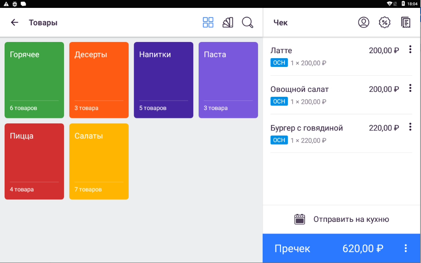Image resolution: width=421 pixels, height=263 pixels.
Task: Open the Паста category
Action: pyautogui.click(x=228, y=80)
